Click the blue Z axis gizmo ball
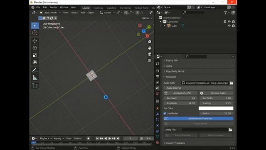The width and height of the screenshot is (266, 150). point(144,31)
